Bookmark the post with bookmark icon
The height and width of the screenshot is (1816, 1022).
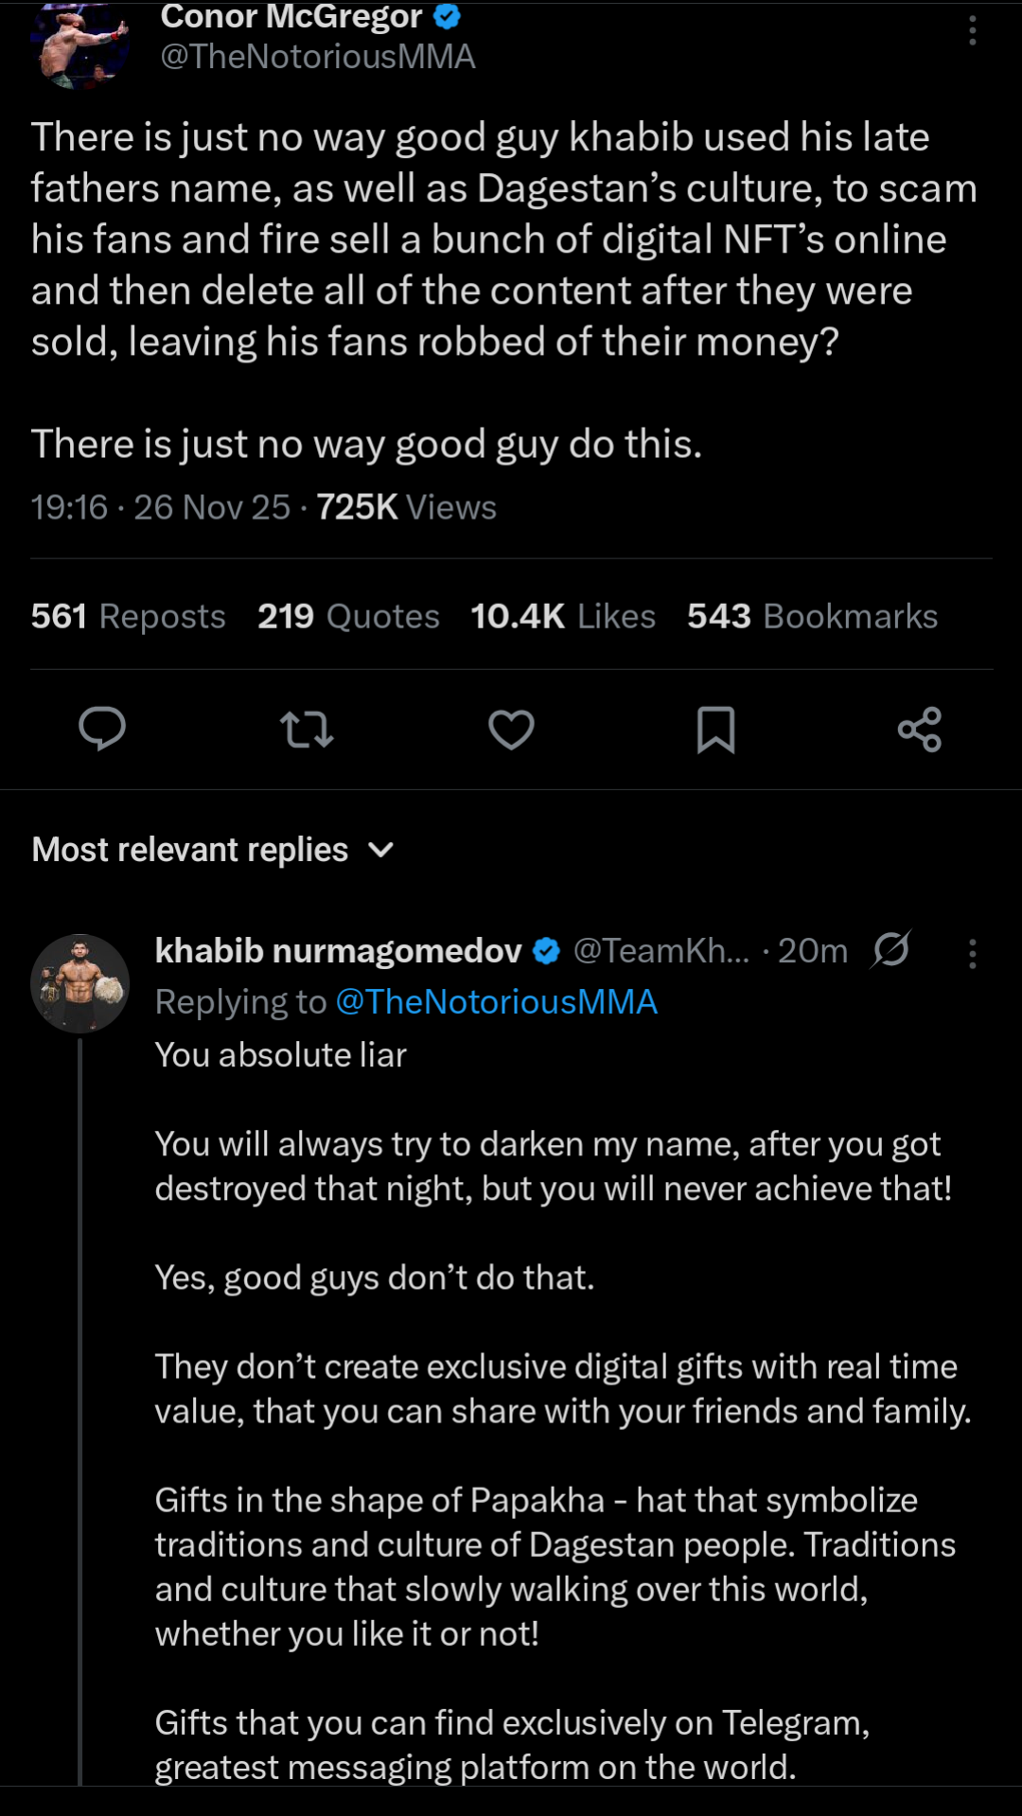pos(715,730)
